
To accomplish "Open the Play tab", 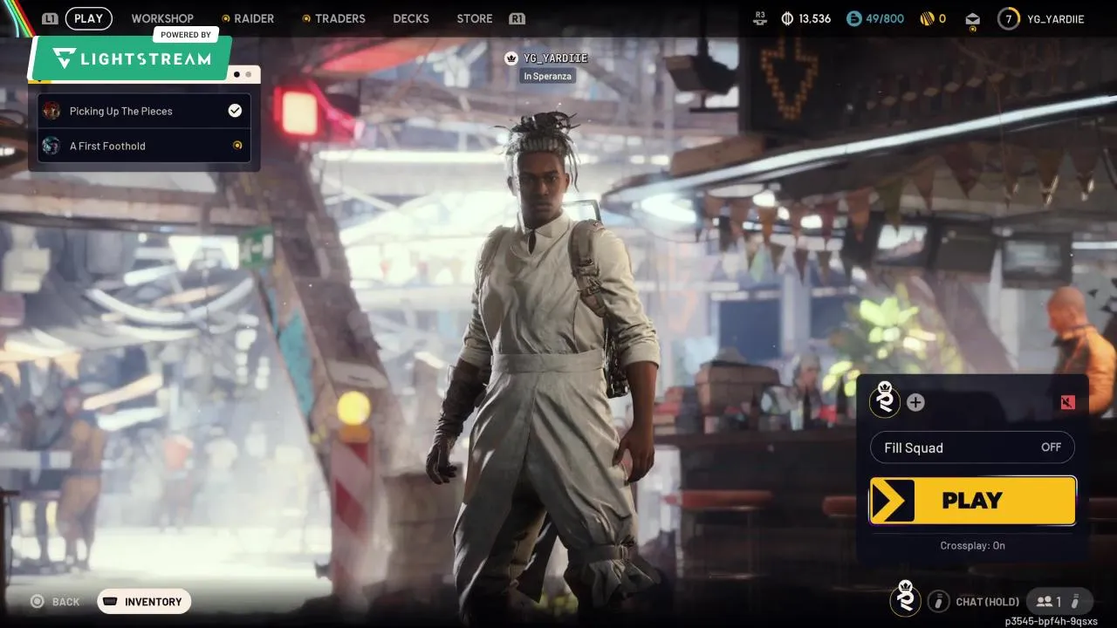I will [x=88, y=18].
